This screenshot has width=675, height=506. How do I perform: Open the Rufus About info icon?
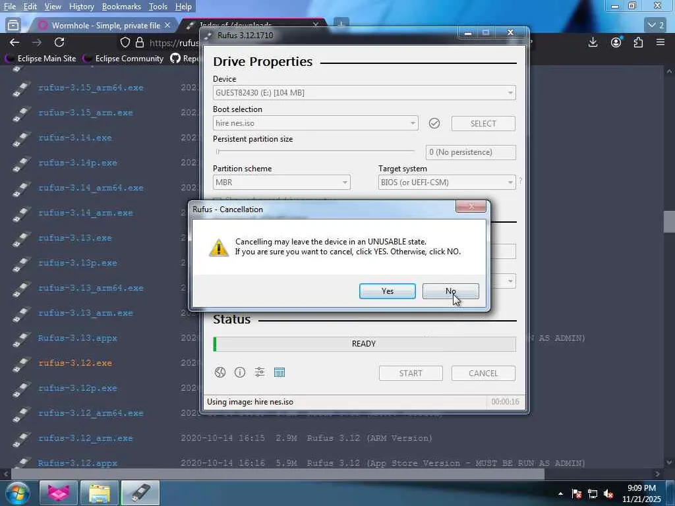pos(240,372)
